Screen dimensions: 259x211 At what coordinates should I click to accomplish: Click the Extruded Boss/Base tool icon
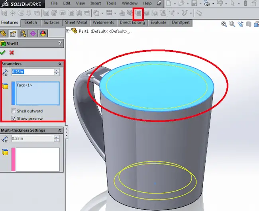[4, 13]
